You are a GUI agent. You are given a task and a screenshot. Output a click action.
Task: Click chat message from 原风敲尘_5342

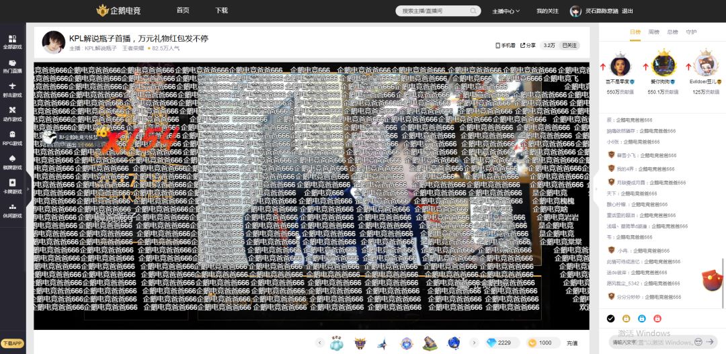643,283
